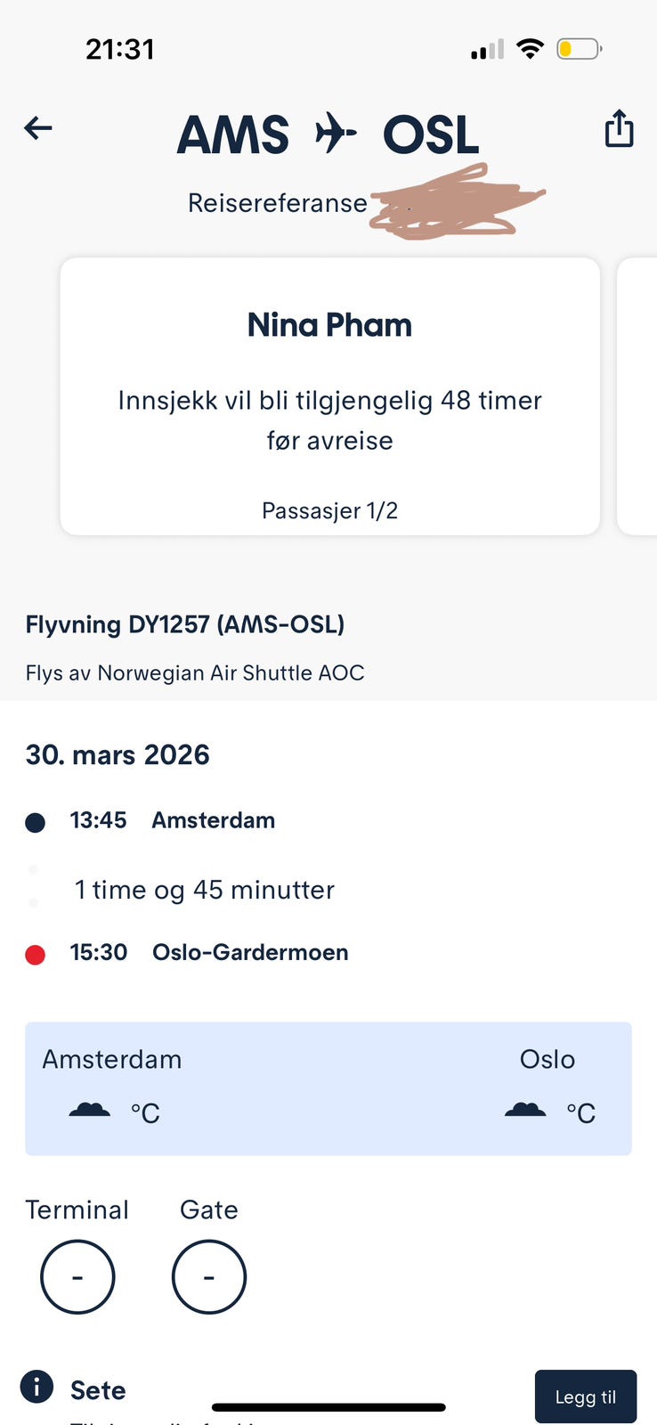Tap the info icon beside Sete
Image resolution: width=657 pixels, height=1425 pixels.
point(36,1387)
